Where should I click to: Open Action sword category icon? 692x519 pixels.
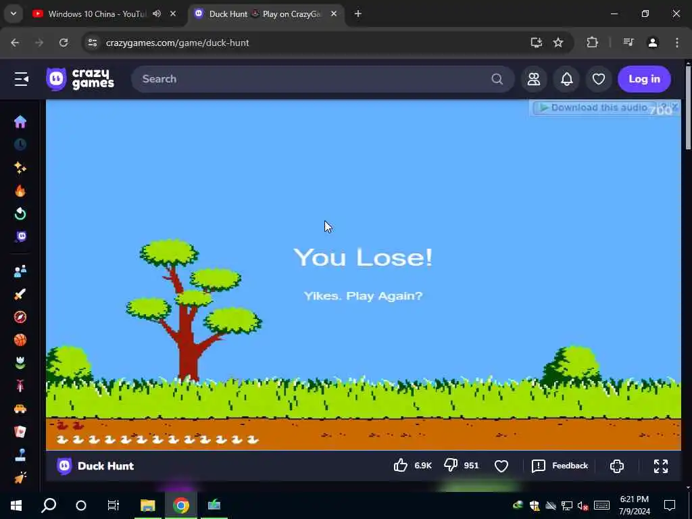[20, 294]
